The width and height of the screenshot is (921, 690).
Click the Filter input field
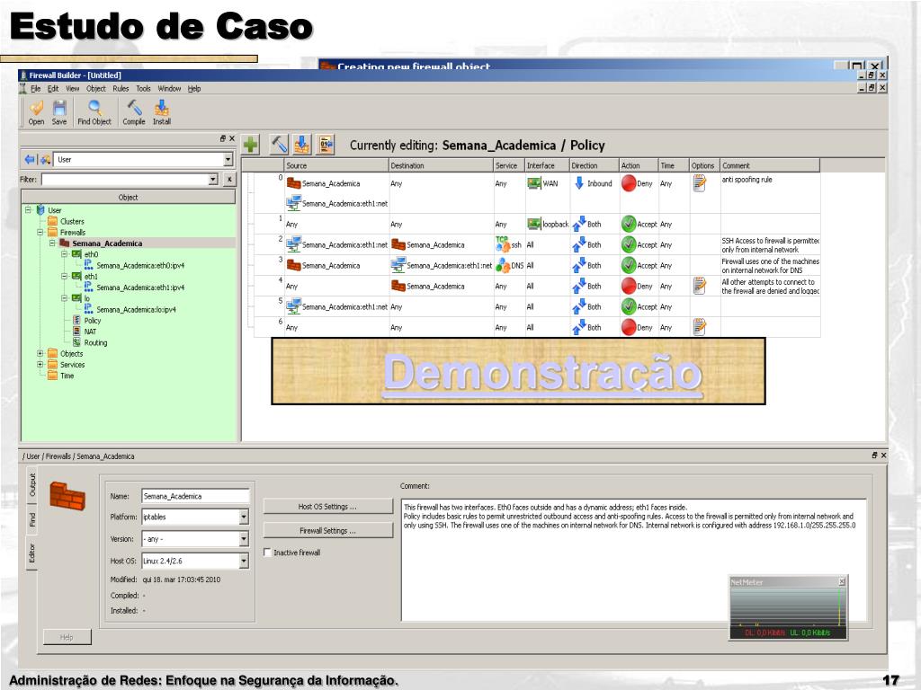coord(125,180)
